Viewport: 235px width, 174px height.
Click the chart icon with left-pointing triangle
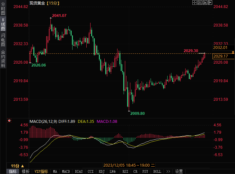200,3
